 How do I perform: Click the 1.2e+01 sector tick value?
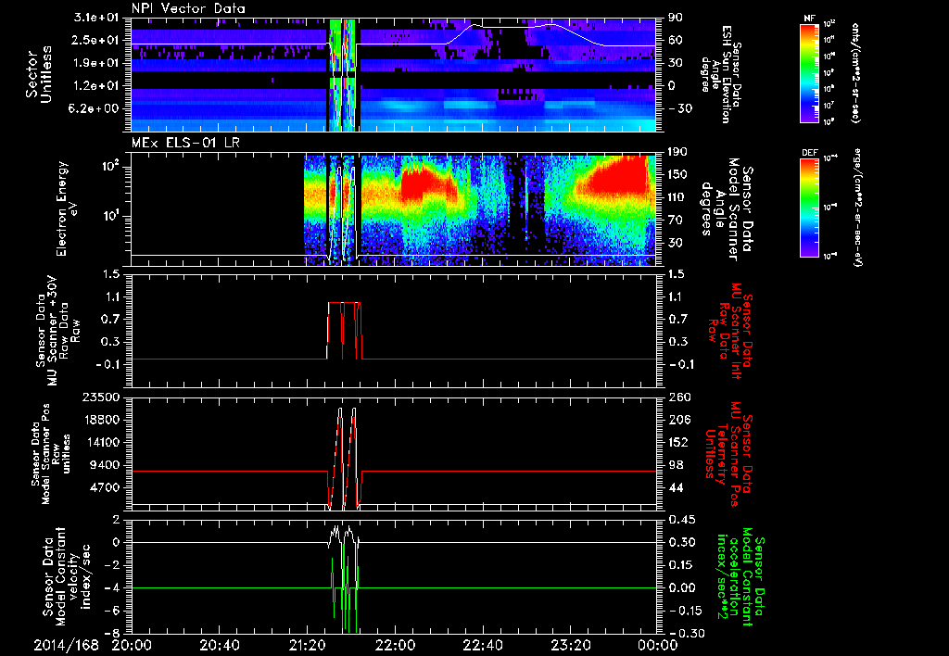click(x=96, y=85)
